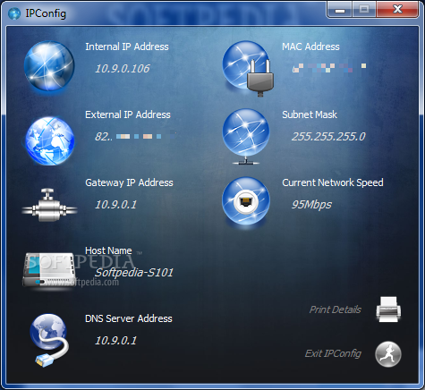Click the speed value 95Mbps
The image size is (425, 390).
[311, 205]
